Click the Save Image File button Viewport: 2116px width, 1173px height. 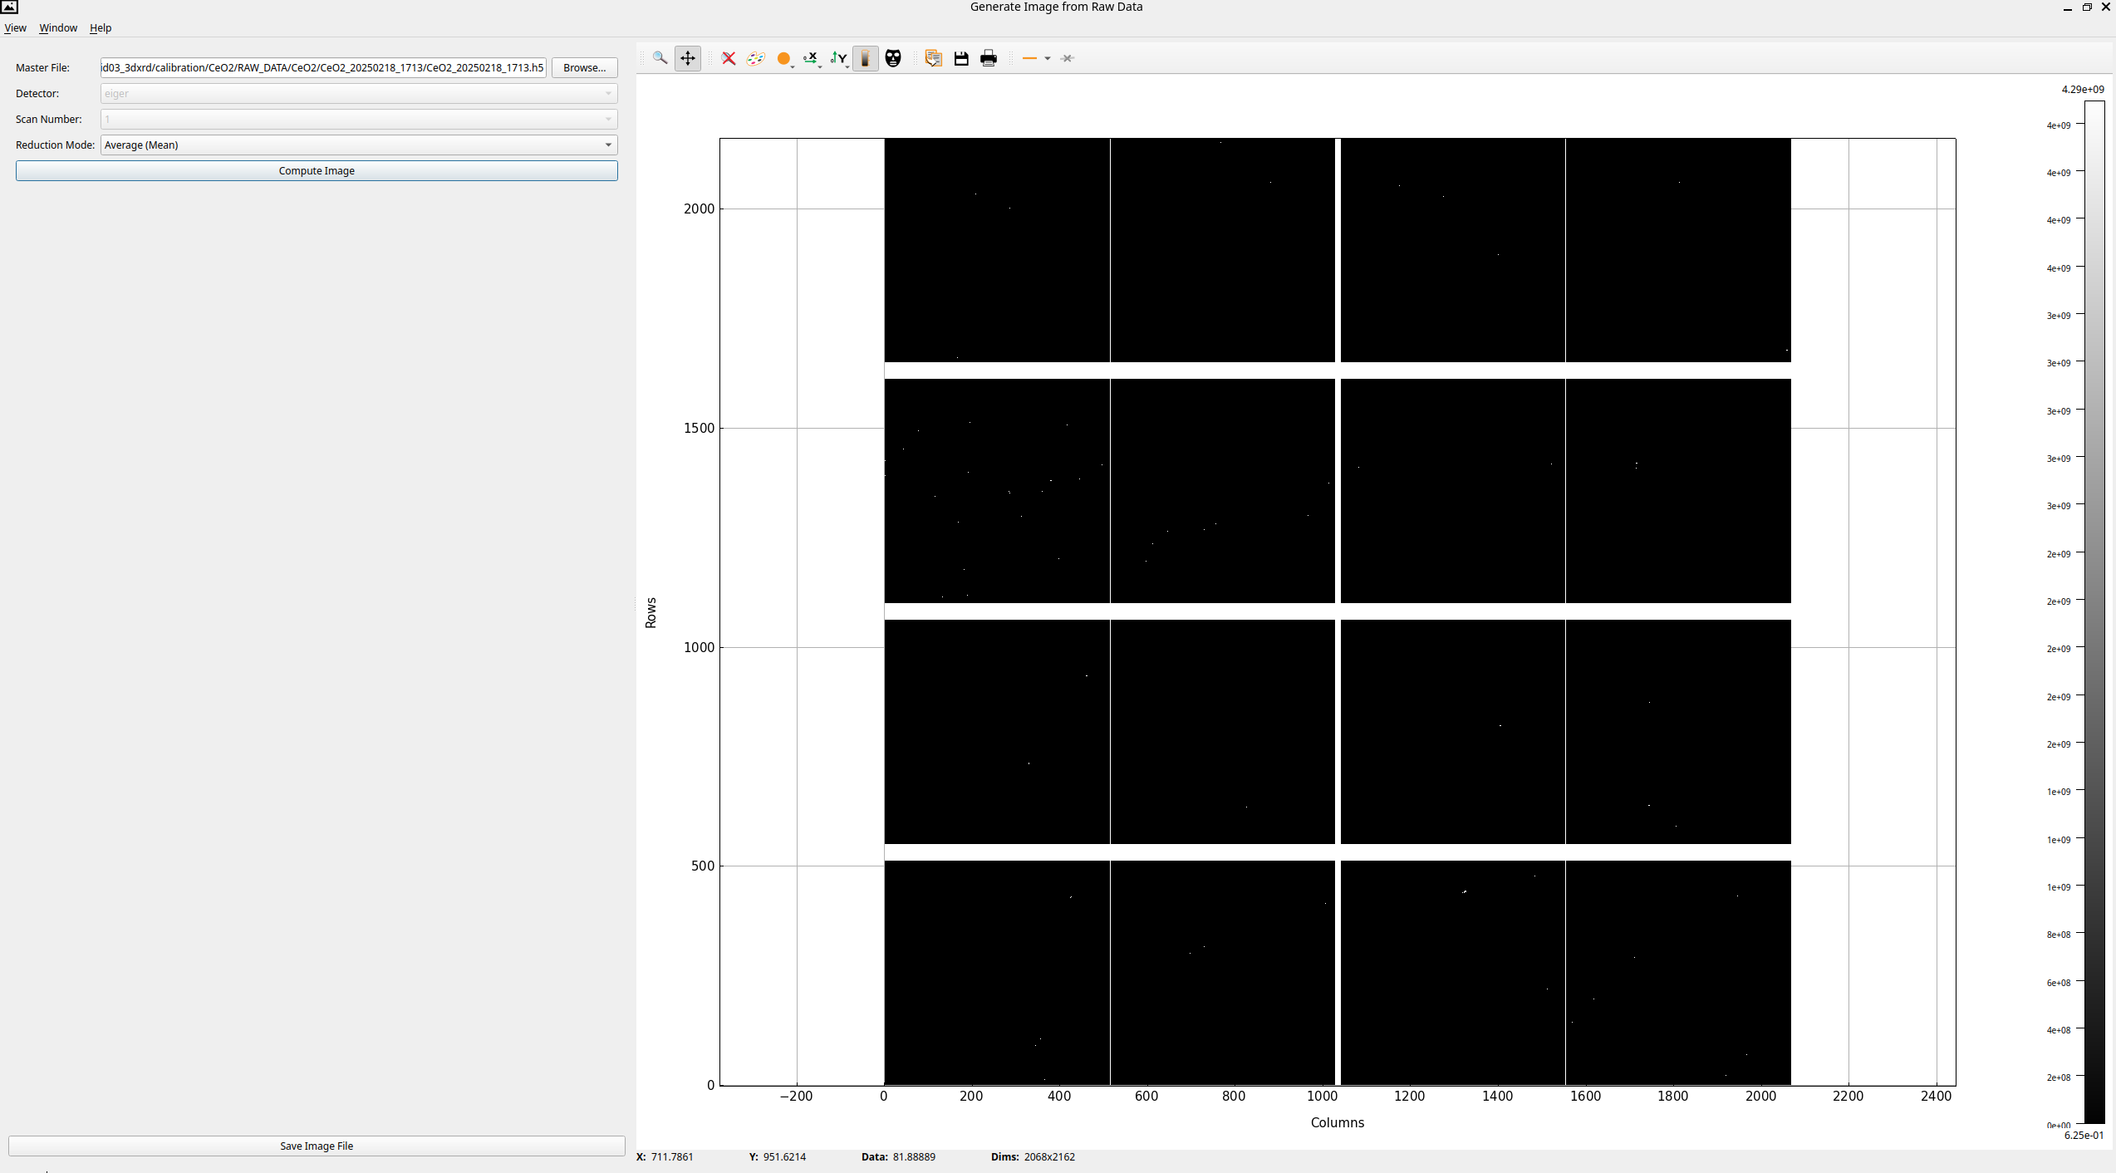[317, 1146]
